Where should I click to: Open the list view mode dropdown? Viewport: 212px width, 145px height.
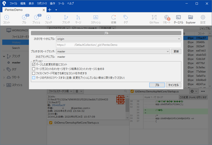[79, 91]
